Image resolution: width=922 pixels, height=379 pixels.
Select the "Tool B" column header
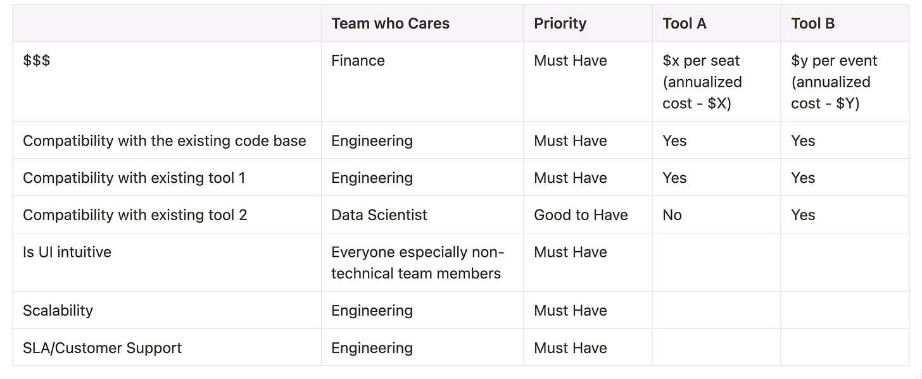coord(812,23)
